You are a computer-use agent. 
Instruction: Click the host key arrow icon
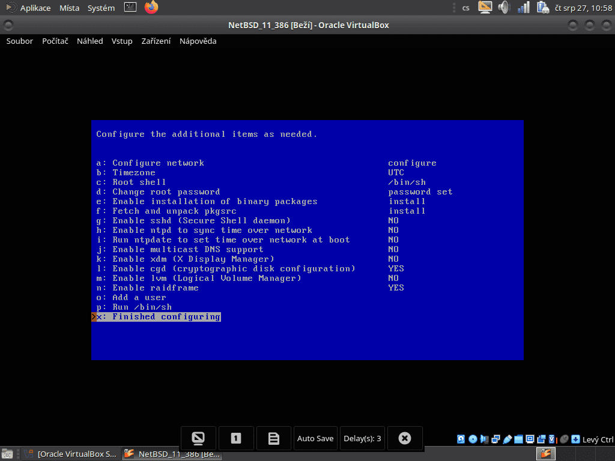[x=575, y=439]
